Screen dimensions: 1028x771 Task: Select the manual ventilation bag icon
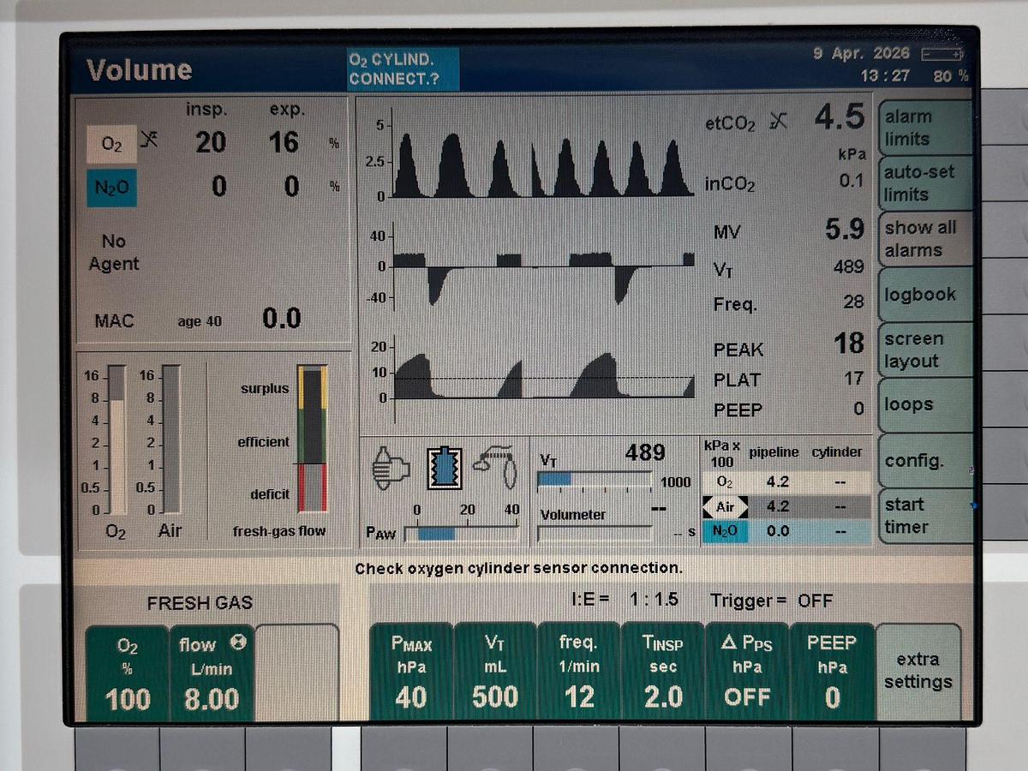pos(390,467)
